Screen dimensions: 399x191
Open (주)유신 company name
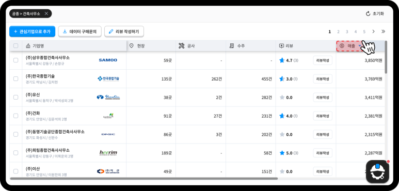coord(33,94)
